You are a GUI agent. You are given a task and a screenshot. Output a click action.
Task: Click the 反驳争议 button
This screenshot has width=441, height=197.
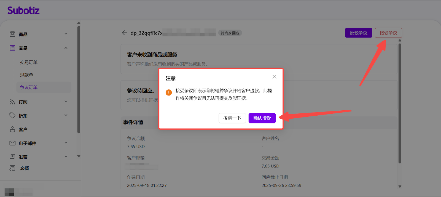pos(358,33)
